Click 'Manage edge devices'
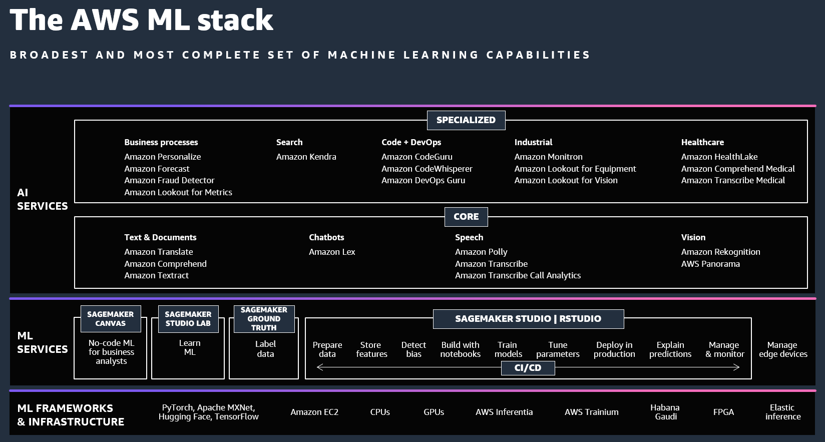The image size is (825, 442). (x=783, y=349)
